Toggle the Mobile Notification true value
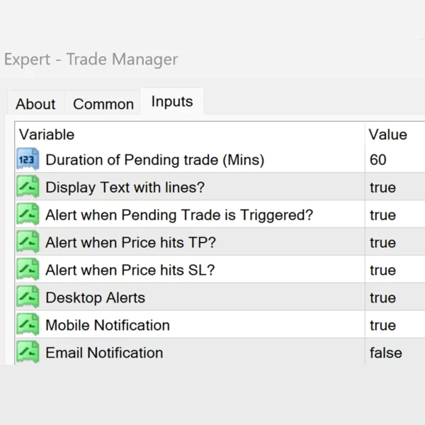Screen dimensions: 425x425 [382, 325]
